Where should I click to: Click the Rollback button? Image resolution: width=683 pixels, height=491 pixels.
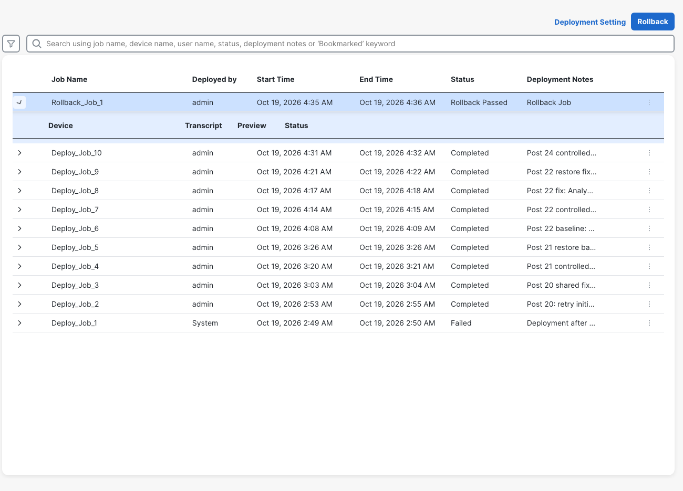coord(653,22)
